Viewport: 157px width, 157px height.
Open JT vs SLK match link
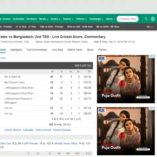[26, 27]
